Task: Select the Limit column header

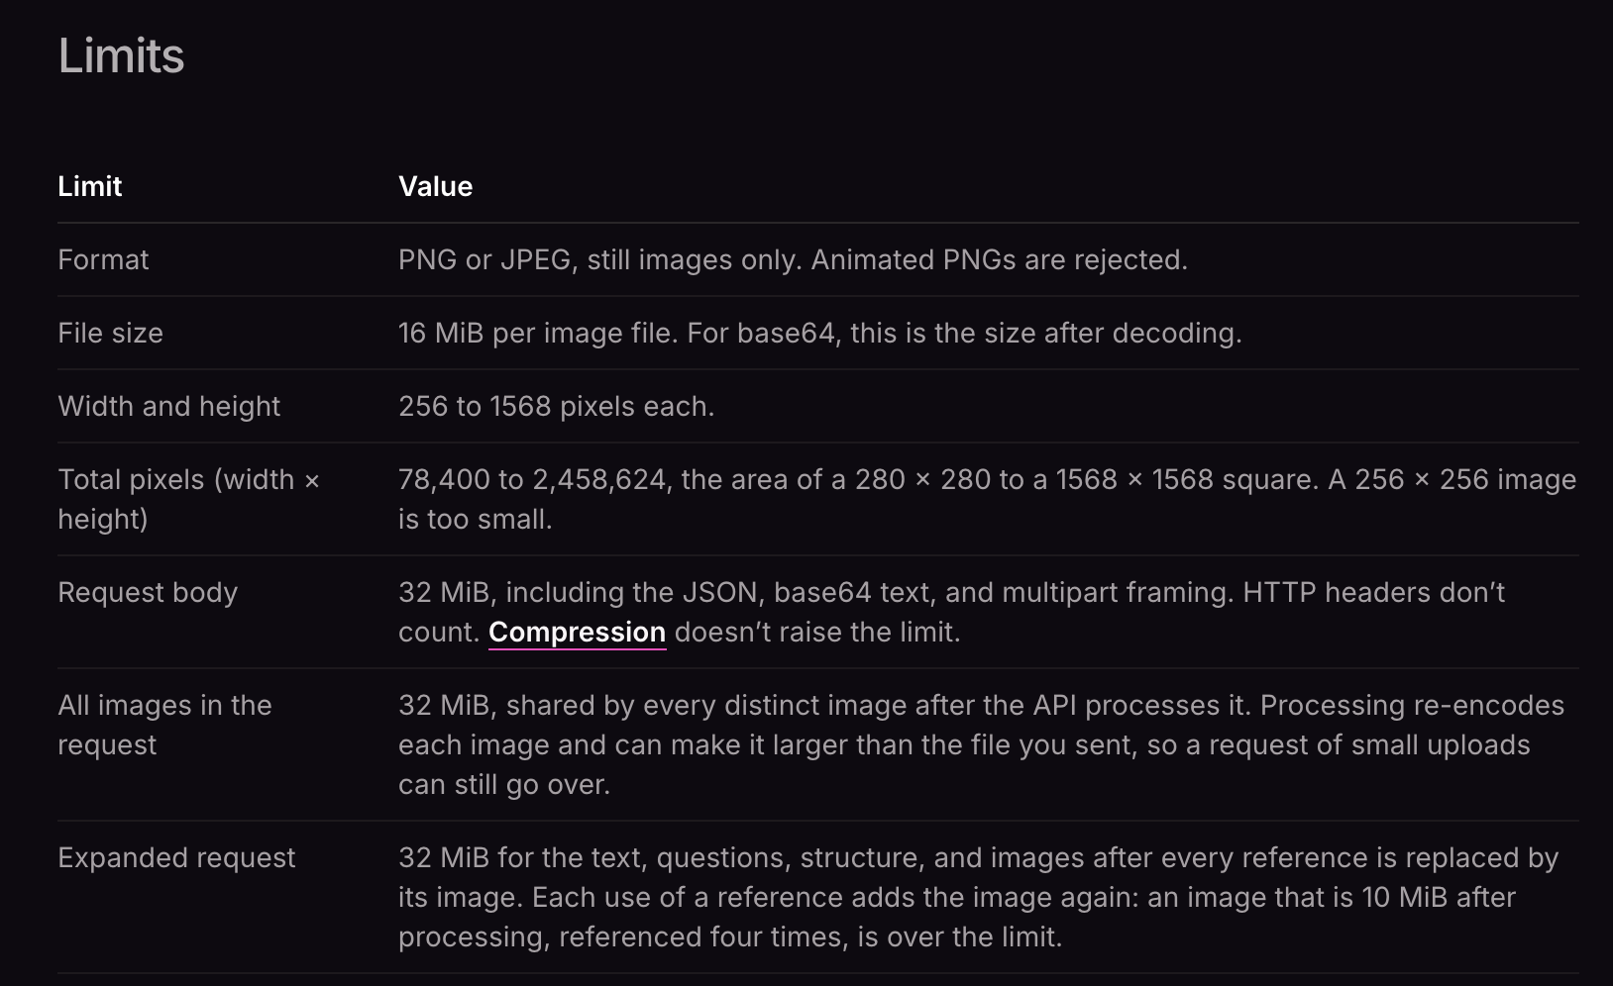Action: [x=89, y=186]
